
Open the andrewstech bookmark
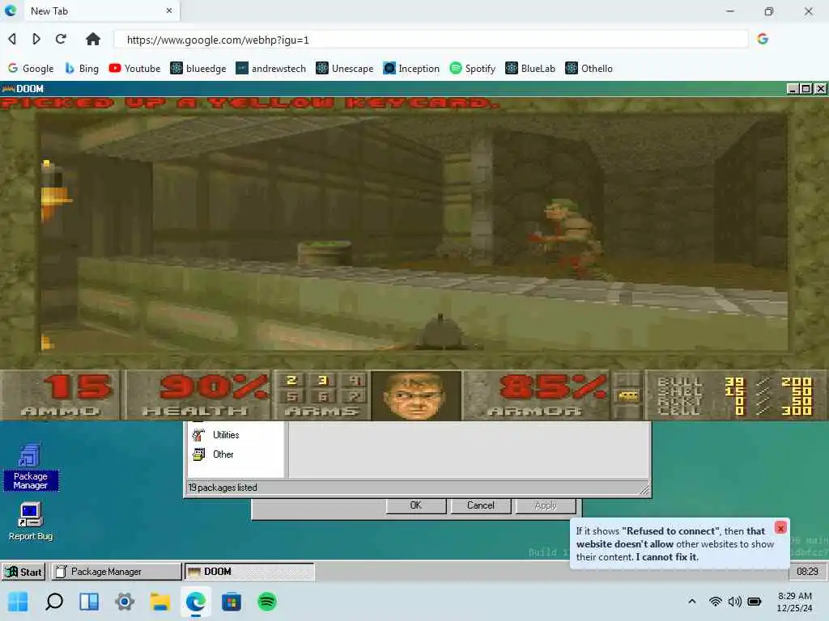click(x=270, y=68)
